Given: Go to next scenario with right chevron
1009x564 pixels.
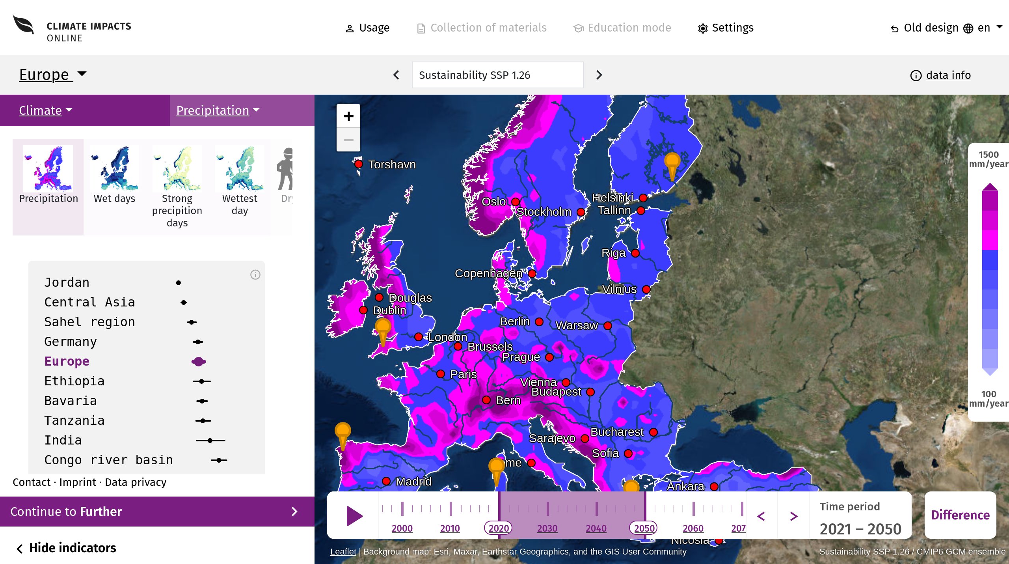Looking at the screenshot, I should pyautogui.click(x=599, y=75).
